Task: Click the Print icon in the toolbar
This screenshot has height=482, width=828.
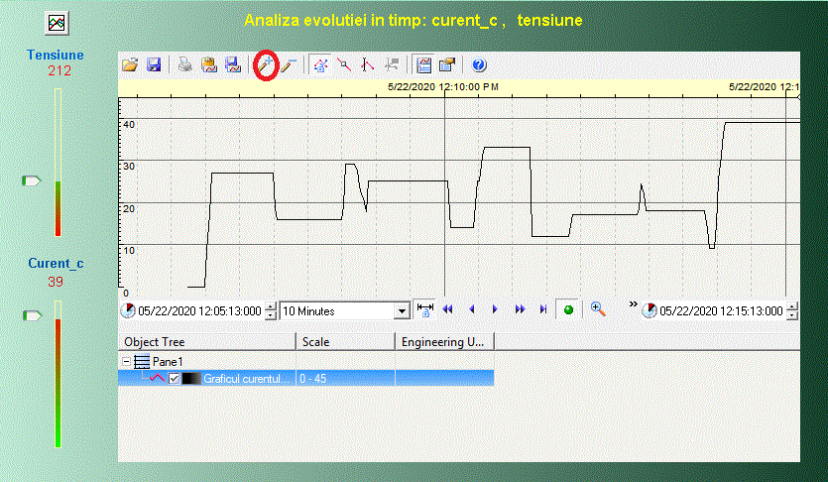Action: click(184, 65)
